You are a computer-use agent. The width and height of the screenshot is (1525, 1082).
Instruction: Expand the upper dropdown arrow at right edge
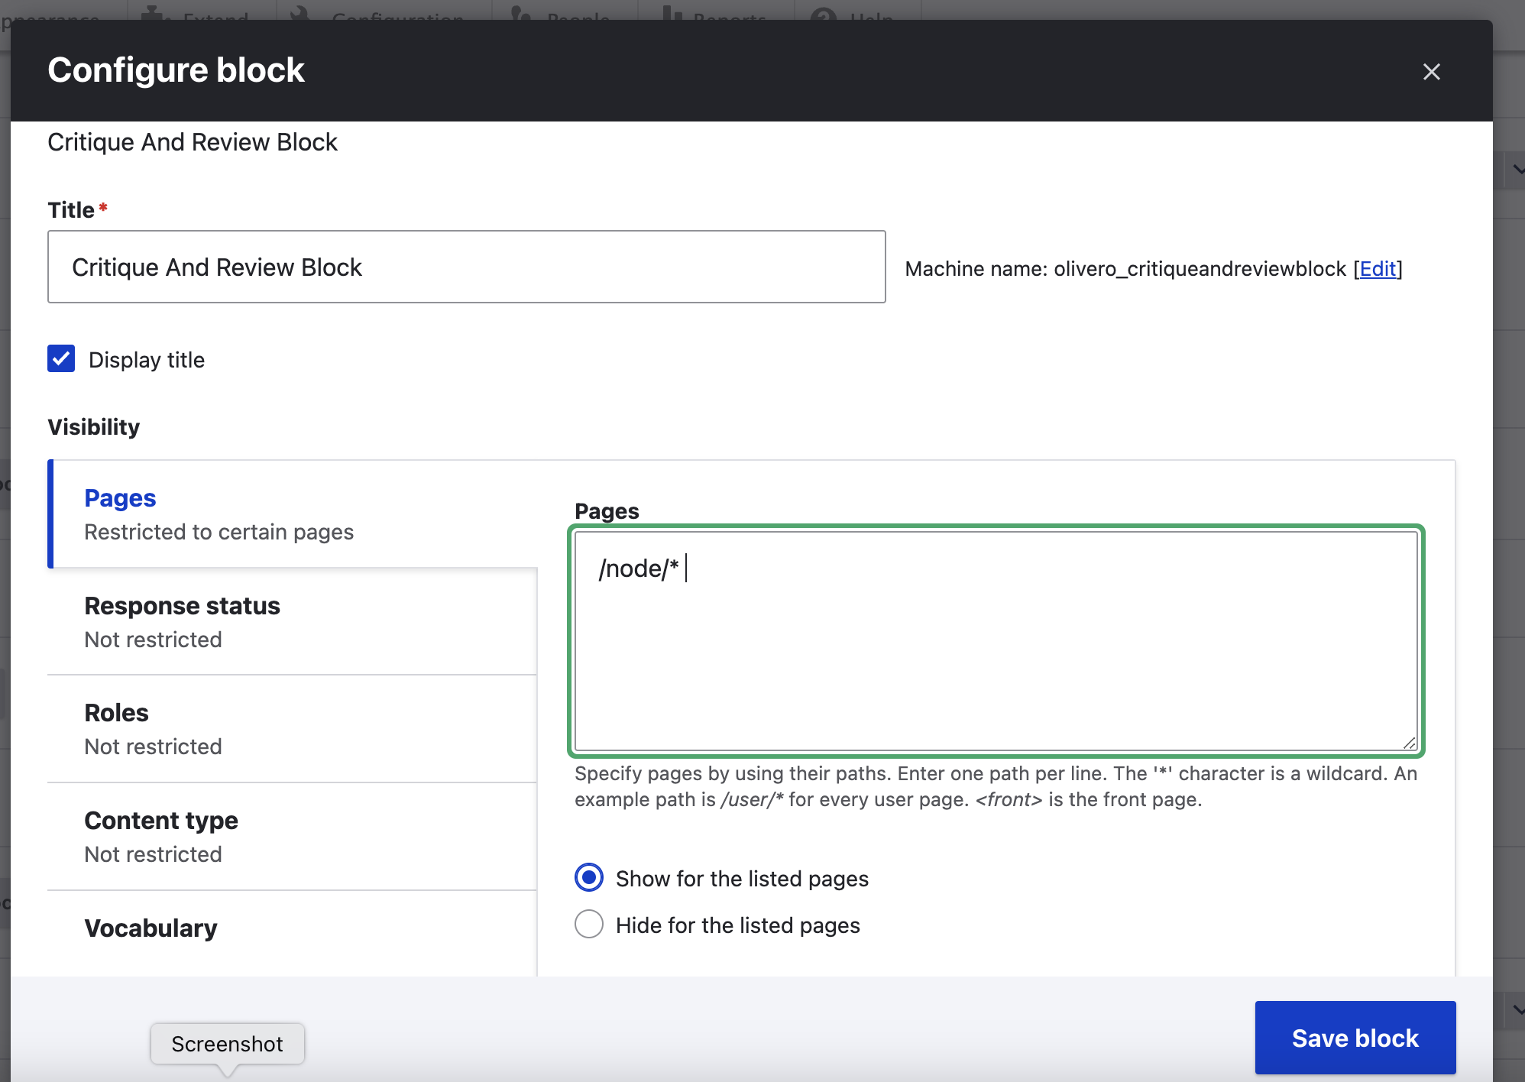tap(1517, 170)
